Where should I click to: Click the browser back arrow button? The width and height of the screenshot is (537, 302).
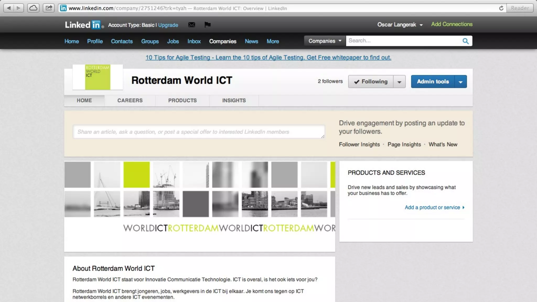[x=9, y=8]
